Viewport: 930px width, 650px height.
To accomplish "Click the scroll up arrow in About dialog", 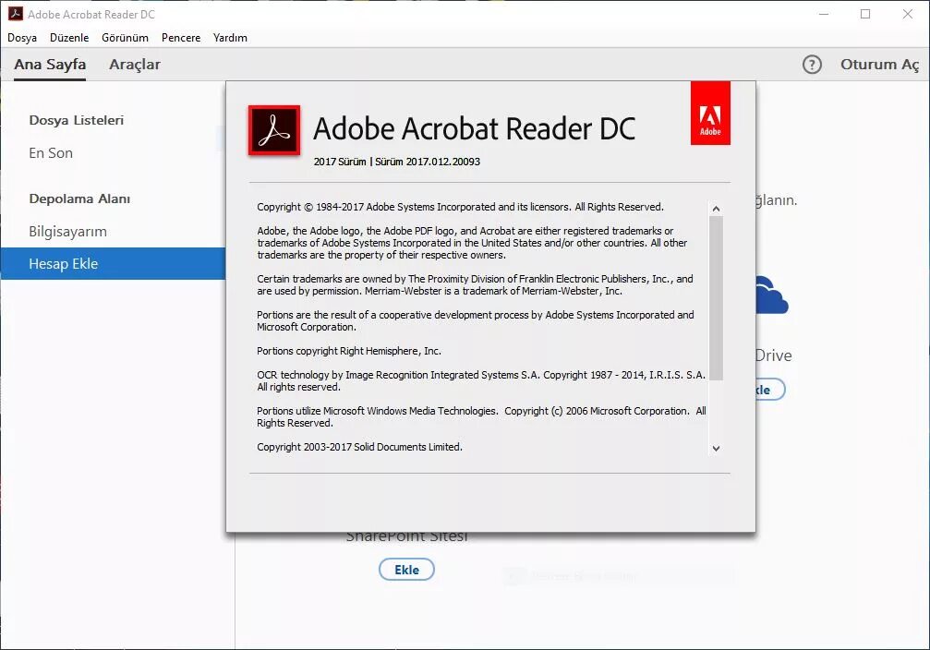I will point(716,209).
